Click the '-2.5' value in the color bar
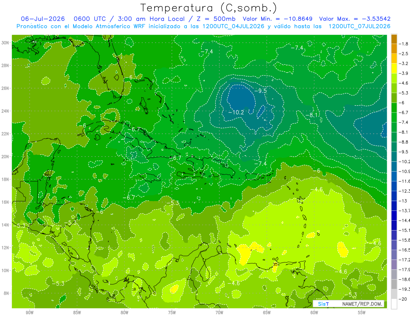Viewport: 410px width, 317px height. (x=404, y=54)
